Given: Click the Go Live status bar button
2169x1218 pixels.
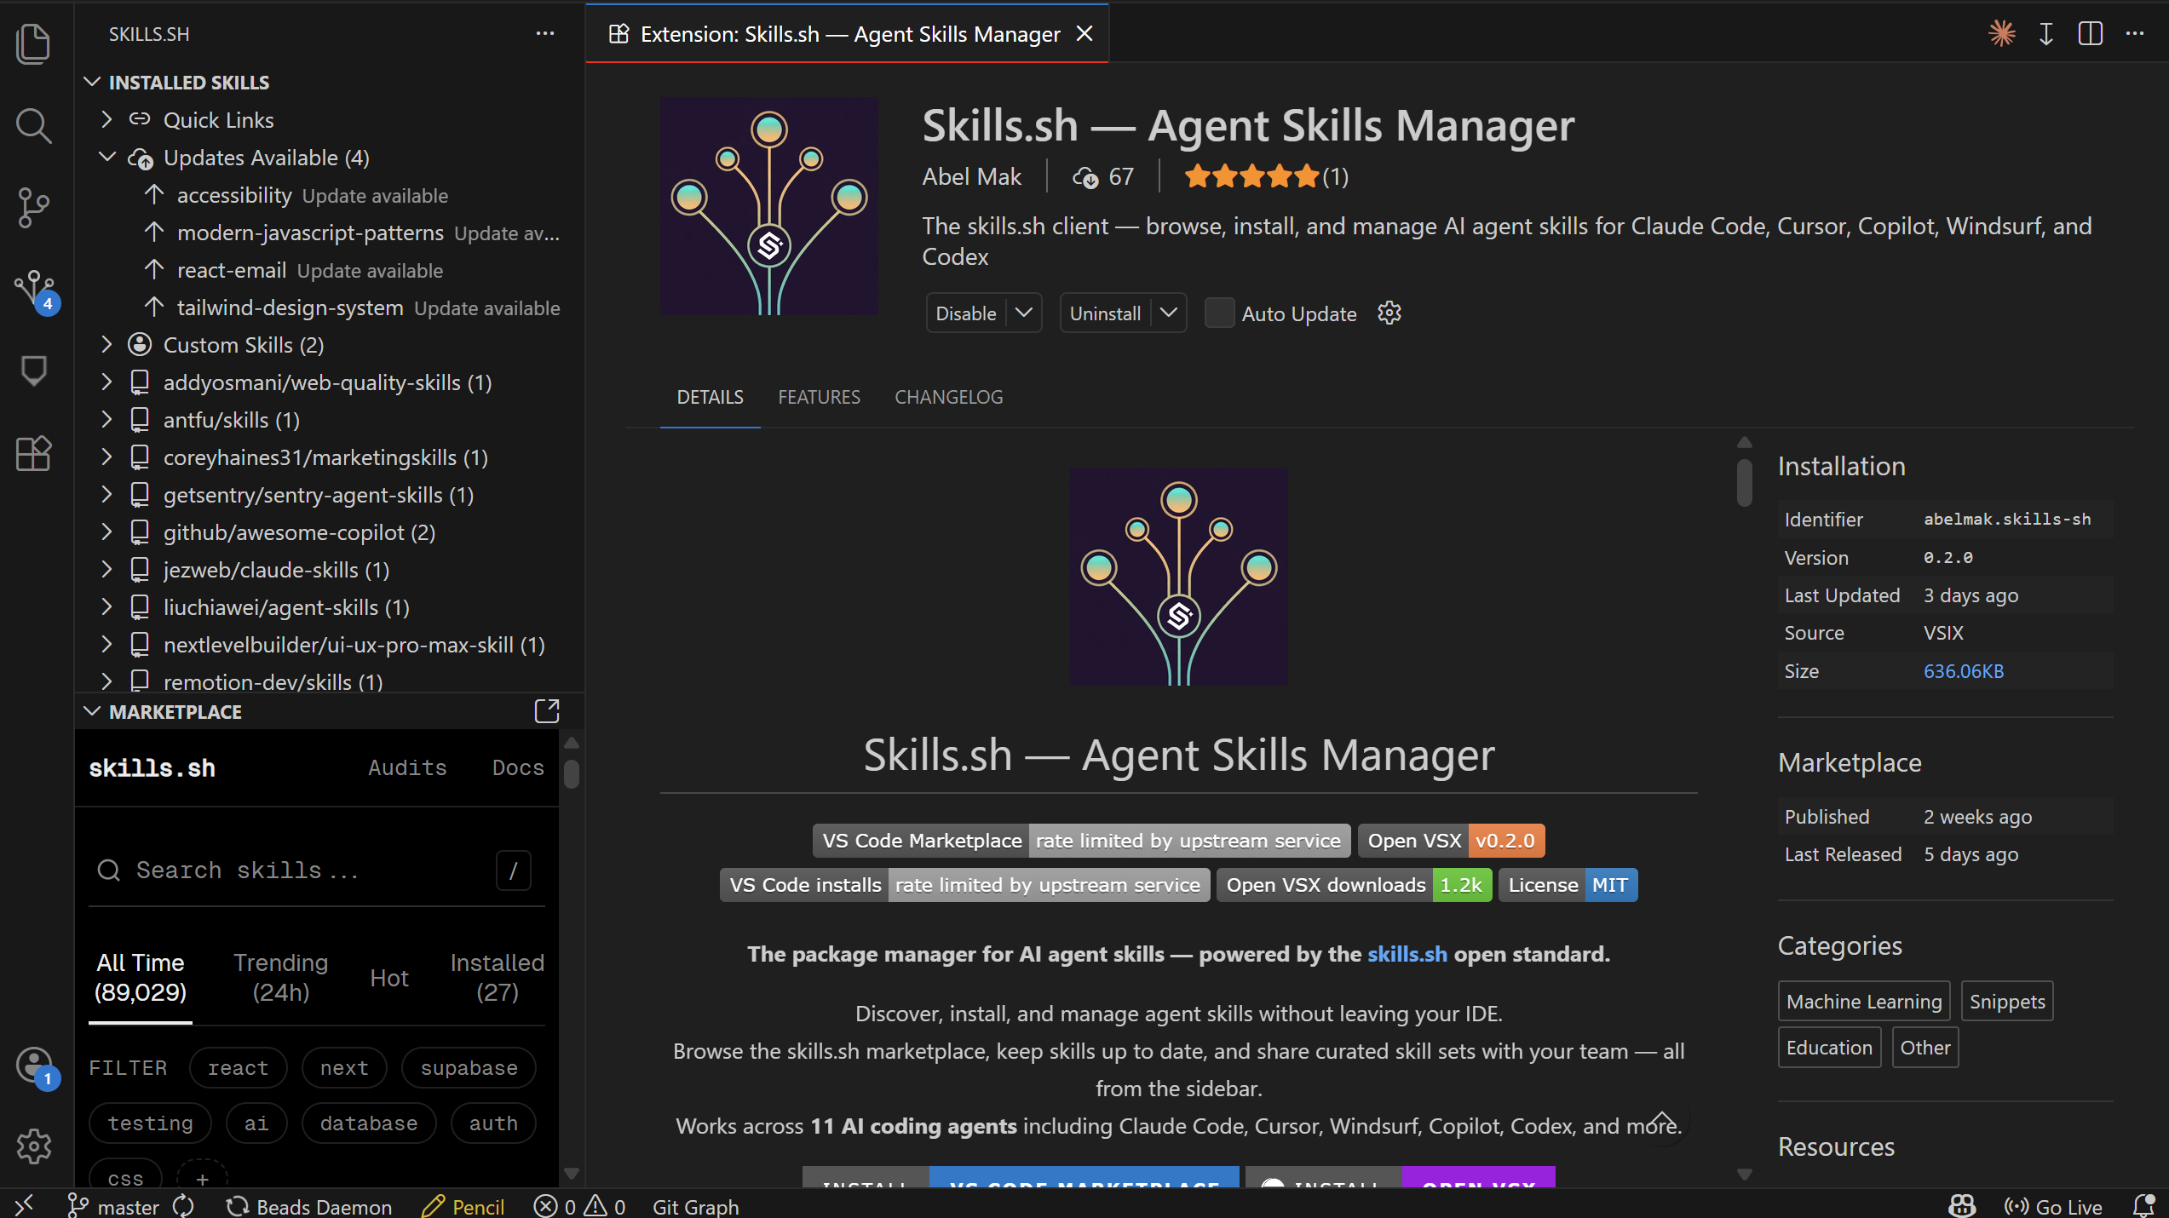Looking at the screenshot, I should [x=2052, y=1205].
